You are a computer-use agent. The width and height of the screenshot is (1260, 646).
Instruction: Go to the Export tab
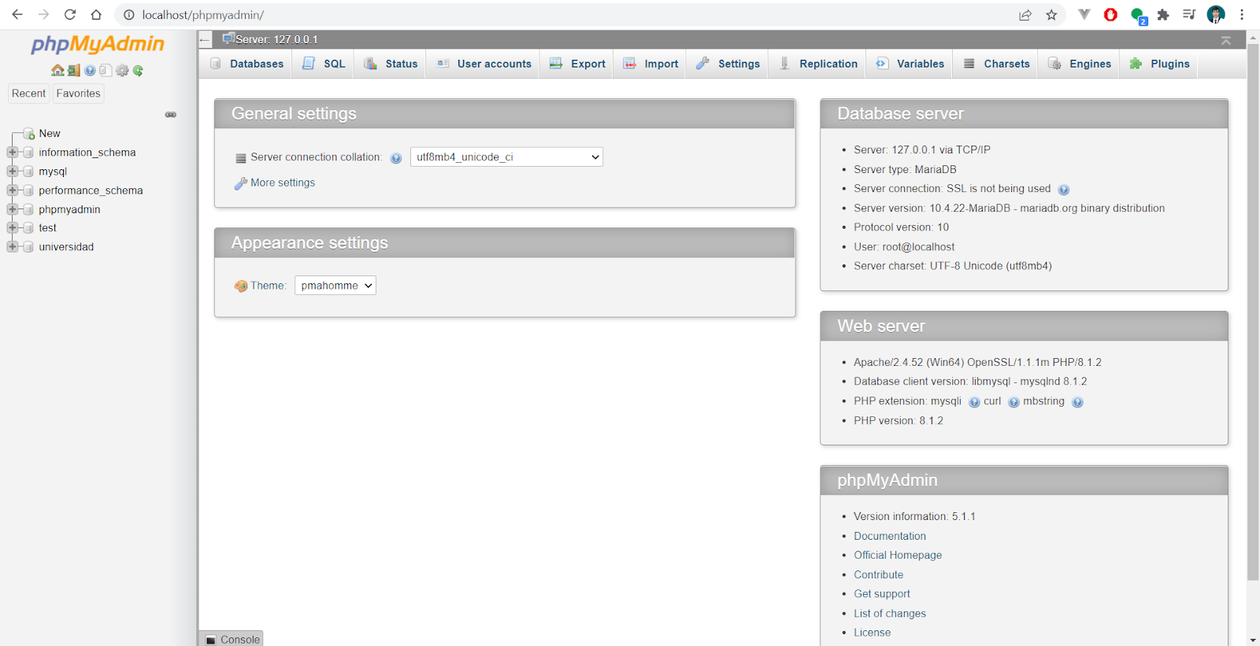click(x=577, y=64)
